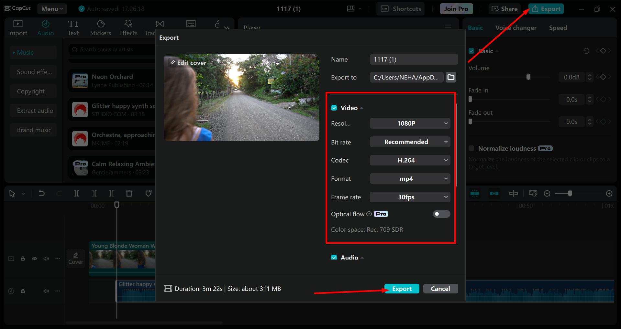This screenshot has height=329, width=621.
Task: Cancel the export dialog
Action: click(x=440, y=289)
